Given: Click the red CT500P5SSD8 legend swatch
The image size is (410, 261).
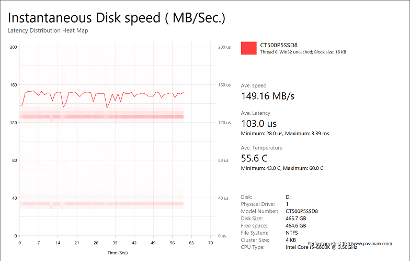Looking at the screenshot, I should pyautogui.click(x=248, y=48).
